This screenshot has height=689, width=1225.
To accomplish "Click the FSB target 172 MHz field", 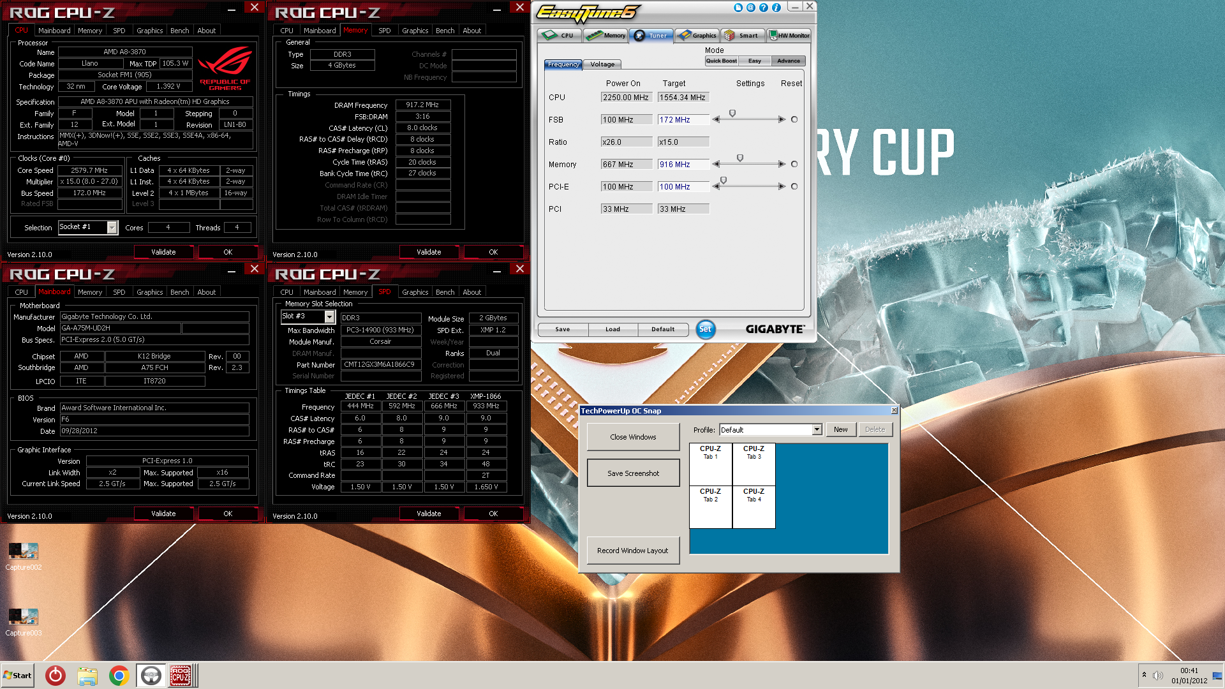I will (x=683, y=120).
